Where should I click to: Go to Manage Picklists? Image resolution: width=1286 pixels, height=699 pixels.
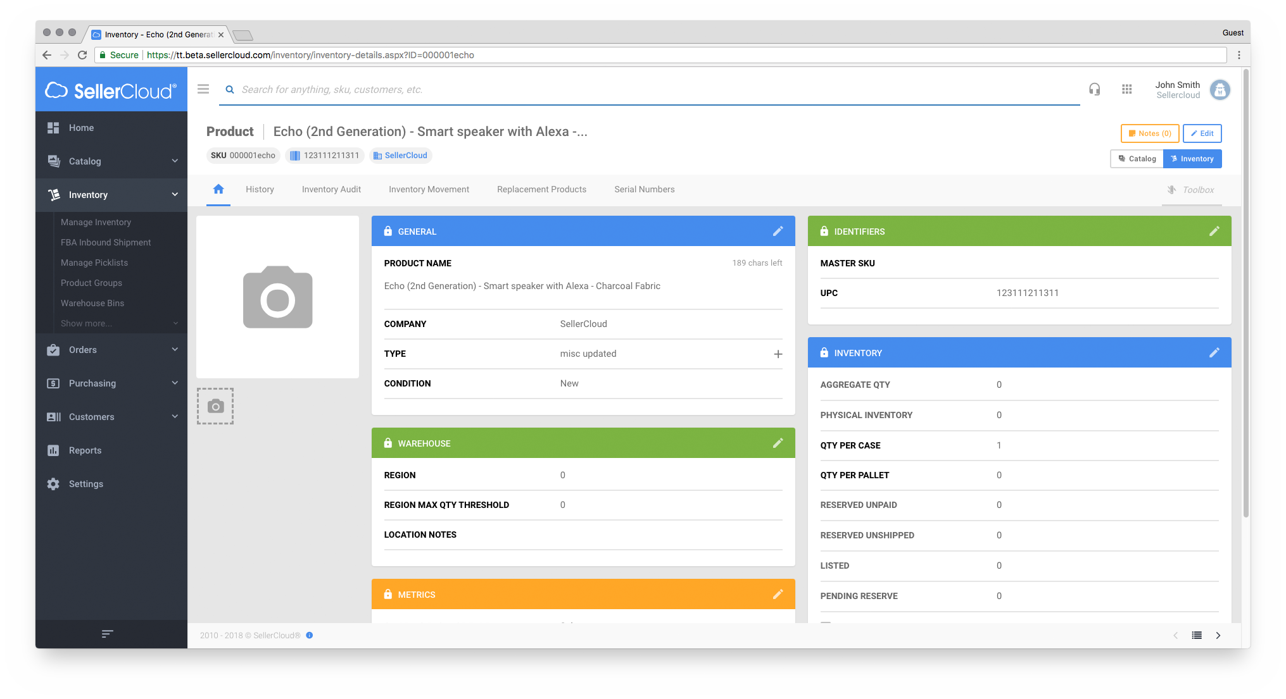pos(94,263)
